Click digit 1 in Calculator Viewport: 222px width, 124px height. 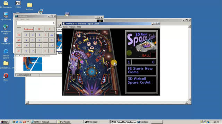tap(26, 45)
